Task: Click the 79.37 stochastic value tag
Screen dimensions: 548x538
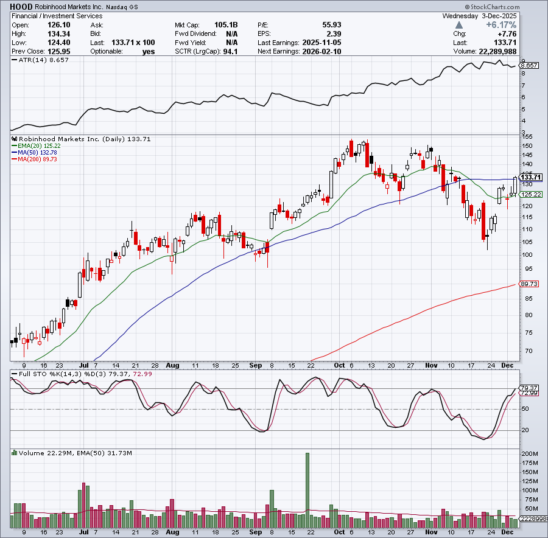Action: 529,388
